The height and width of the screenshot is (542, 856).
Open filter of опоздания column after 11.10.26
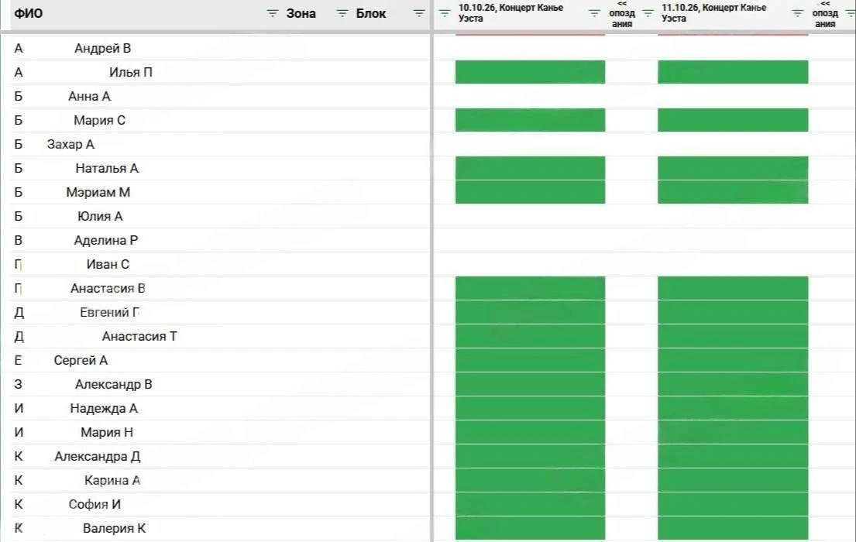tap(851, 14)
